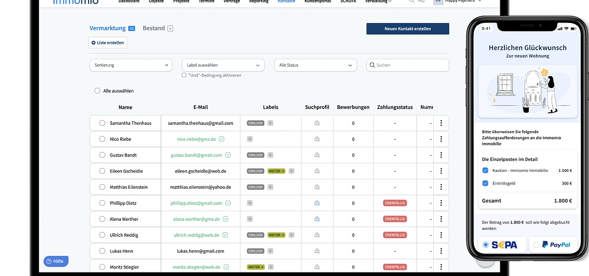This screenshot has width=589, height=276.
Task: Open the Alle Status filter dropdown
Action: 315,66
